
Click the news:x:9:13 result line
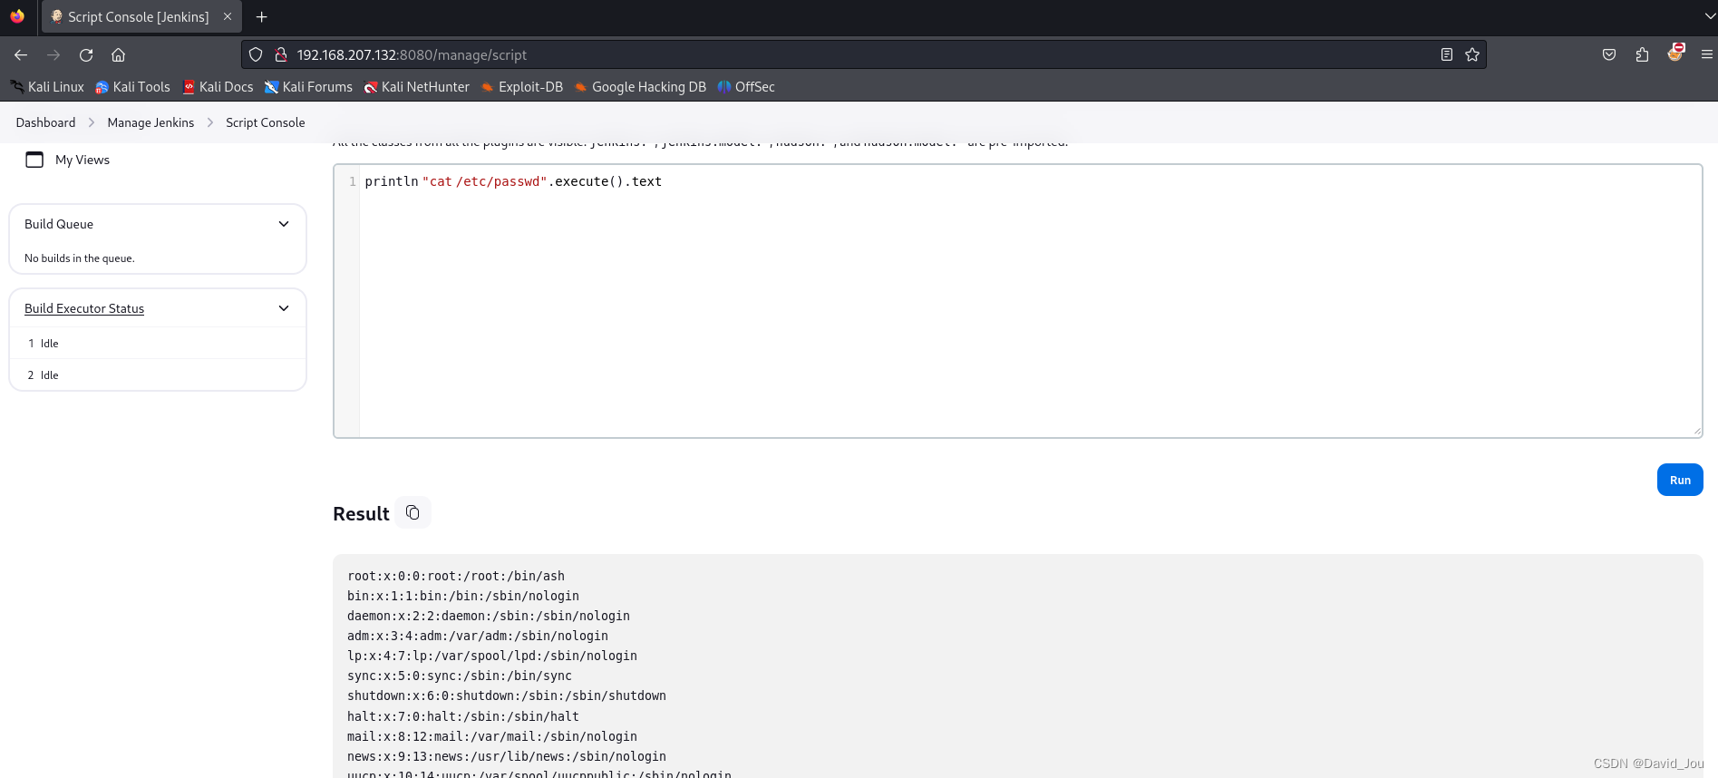point(507,756)
